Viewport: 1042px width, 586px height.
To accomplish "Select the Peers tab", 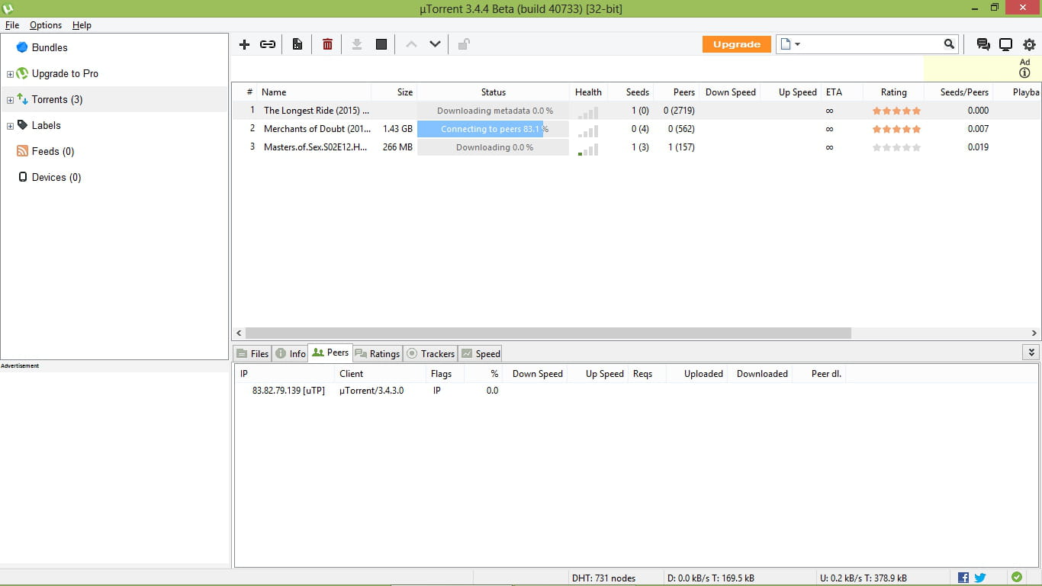I will (330, 353).
